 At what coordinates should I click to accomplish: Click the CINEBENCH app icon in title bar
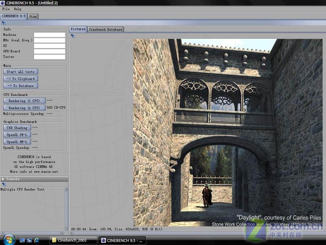[2, 3]
